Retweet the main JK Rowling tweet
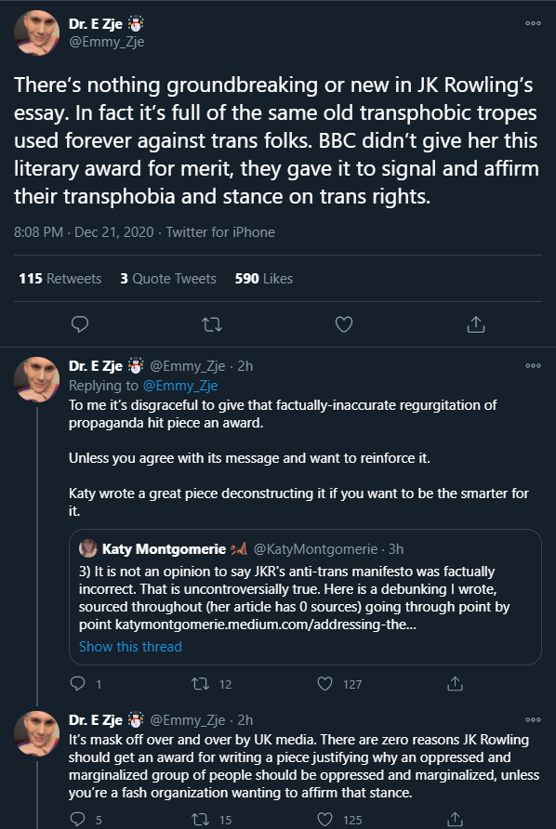The width and height of the screenshot is (556, 829). point(212,324)
